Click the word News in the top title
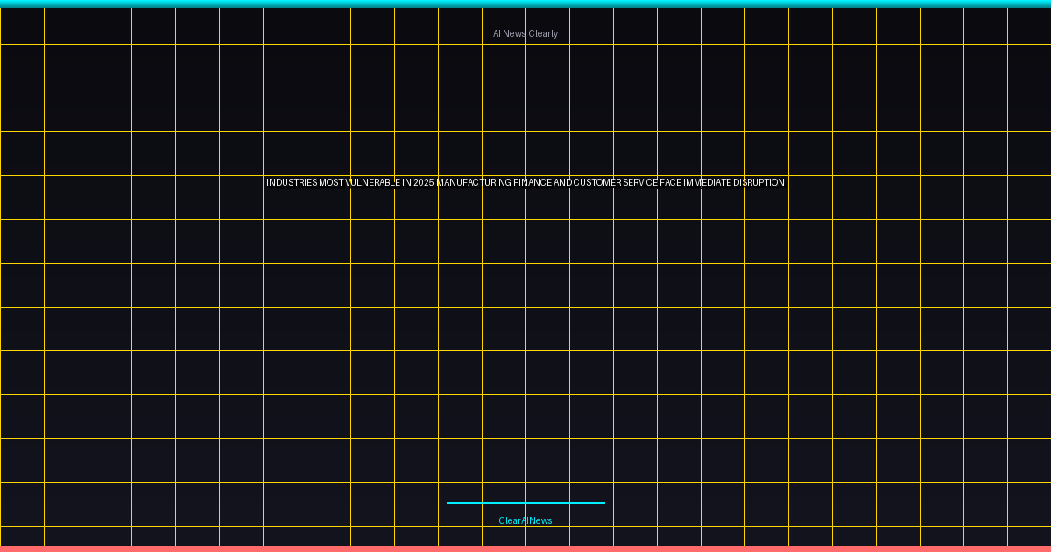This screenshot has width=1051, height=552. coord(514,33)
